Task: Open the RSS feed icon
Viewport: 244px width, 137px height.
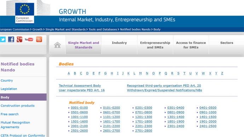Action: (39, 39)
